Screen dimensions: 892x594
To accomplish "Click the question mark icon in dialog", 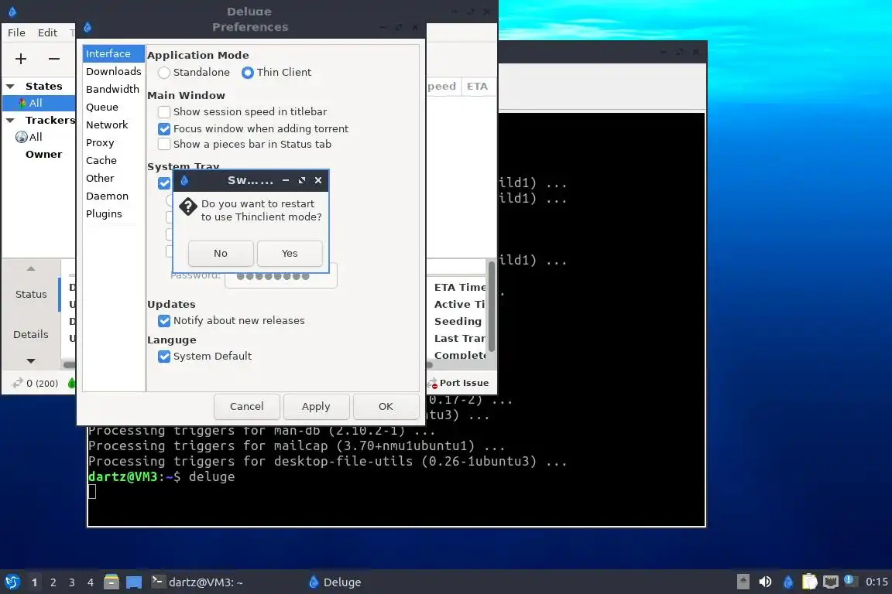I will coord(187,207).
